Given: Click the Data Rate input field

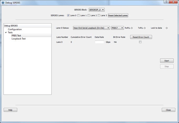Looking at the screenshot, I should coord(99,42).
